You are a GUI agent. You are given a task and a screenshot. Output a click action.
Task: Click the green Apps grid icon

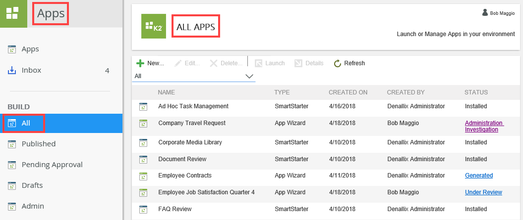tap(13, 13)
